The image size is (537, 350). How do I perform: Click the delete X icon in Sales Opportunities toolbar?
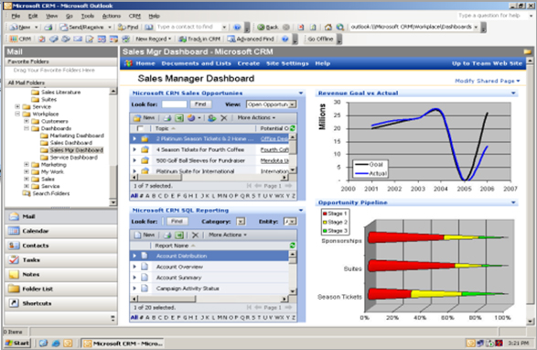click(223, 117)
